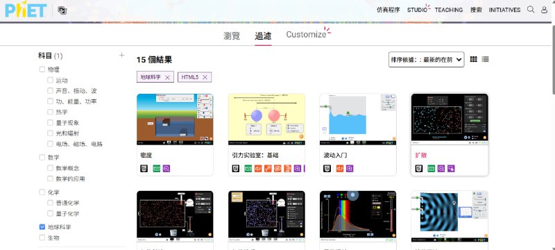Click HTML5 badge on 波动入门 card
Screen dimensions: 555x250
click(327, 169)
